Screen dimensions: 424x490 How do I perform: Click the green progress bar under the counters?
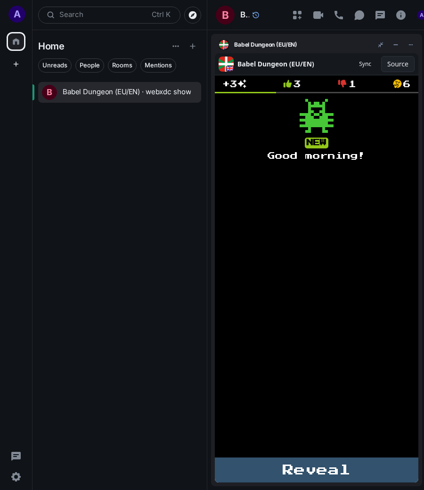tap(245, 92)
